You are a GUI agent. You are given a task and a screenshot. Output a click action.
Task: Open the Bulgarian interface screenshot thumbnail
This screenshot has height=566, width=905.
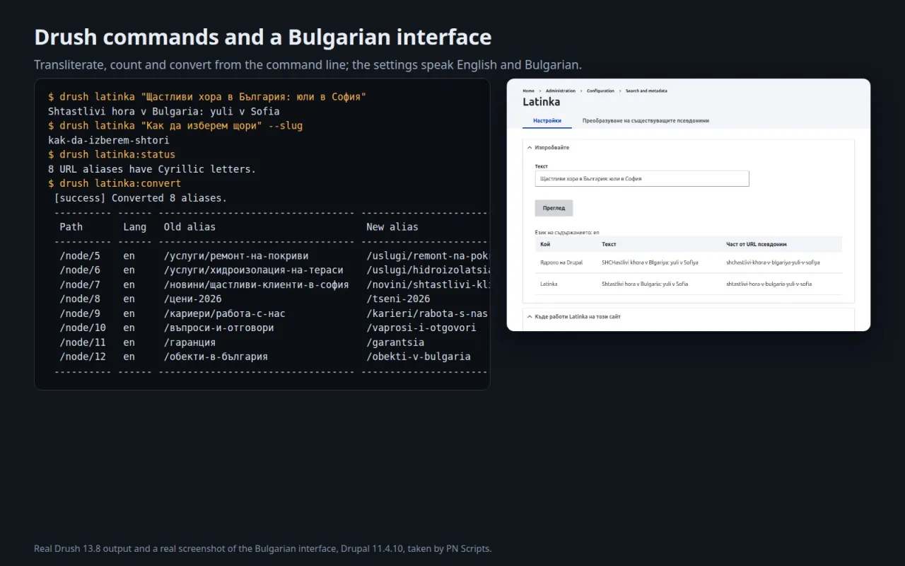click(689, 204)
